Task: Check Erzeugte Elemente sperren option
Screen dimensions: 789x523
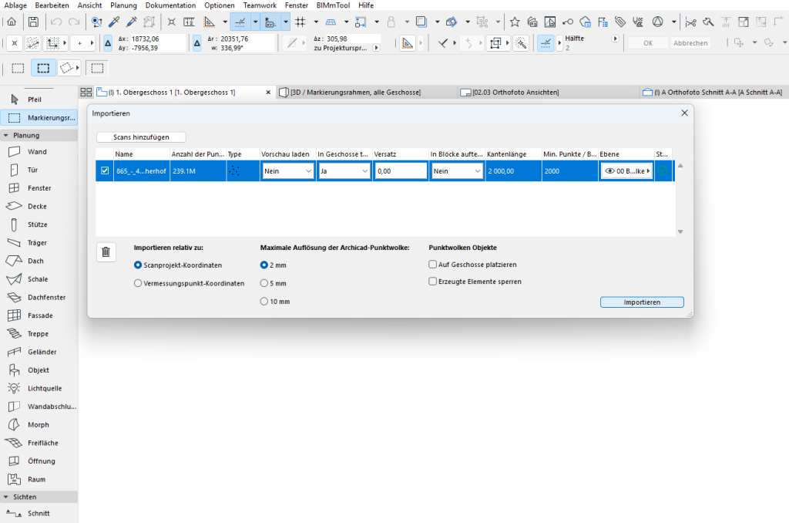Action: click(x=433, y=282)
